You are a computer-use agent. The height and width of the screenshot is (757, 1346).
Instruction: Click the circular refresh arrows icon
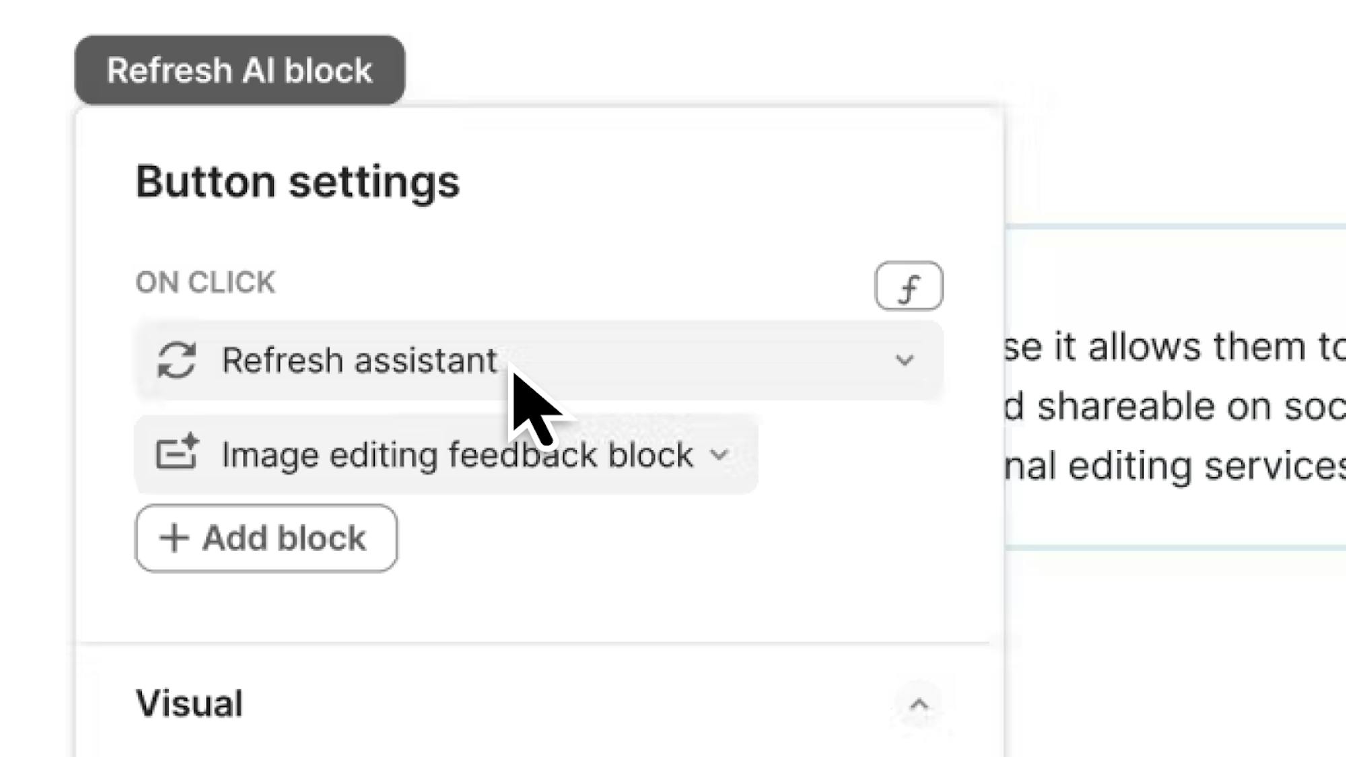click(x=177, y=360)
